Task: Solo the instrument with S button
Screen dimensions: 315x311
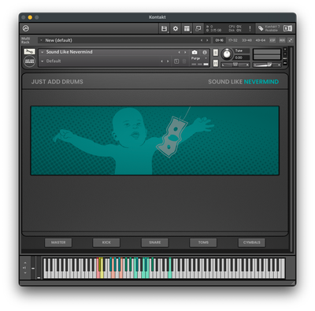Action: pos(216,53)
